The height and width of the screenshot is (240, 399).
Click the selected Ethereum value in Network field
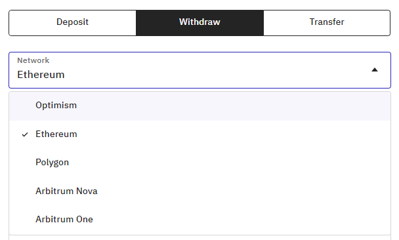click(x=41, y=75)
